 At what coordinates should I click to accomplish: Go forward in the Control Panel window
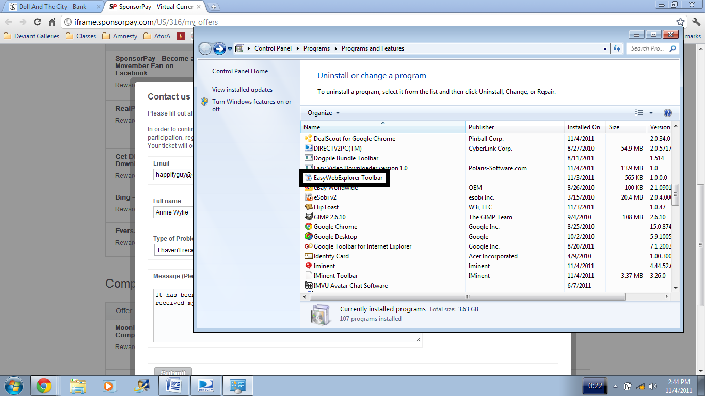tap(219, 48)
